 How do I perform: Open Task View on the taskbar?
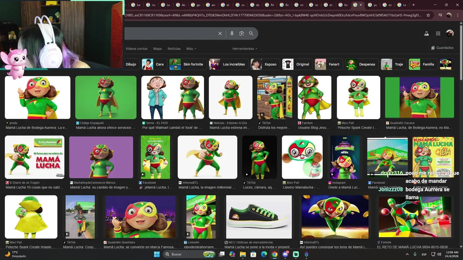click(x=221, y=254)
